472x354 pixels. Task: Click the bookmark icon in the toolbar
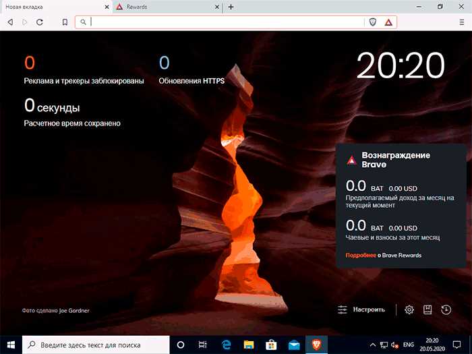point(65,22)
